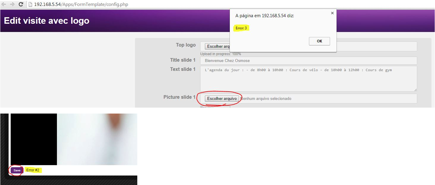This screenshot has width=435, height=185.
Task: Click the black area of the preview
Action: 34,139
